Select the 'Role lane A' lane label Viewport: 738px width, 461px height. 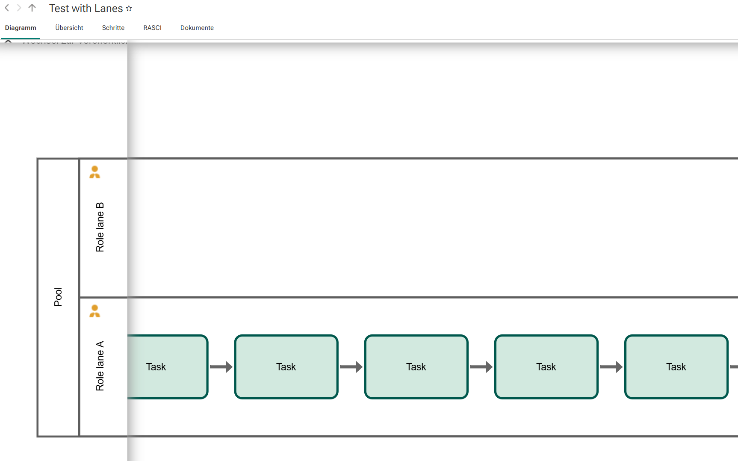pyautogui.click(x=100, y=366)
